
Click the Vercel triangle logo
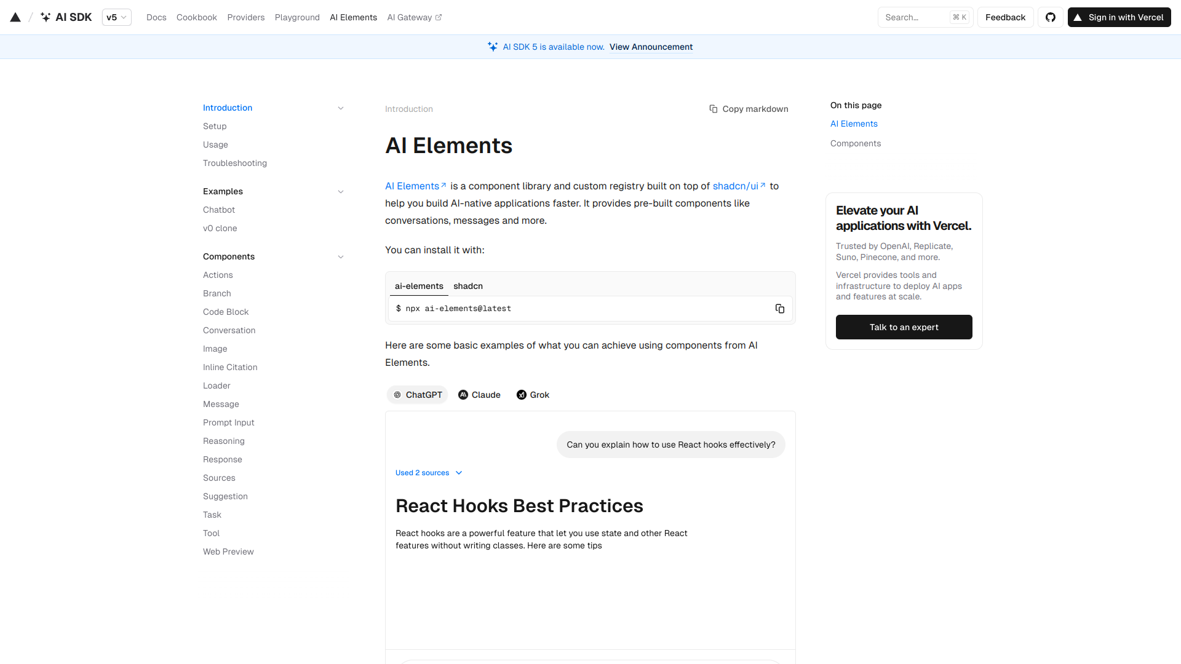15,17
